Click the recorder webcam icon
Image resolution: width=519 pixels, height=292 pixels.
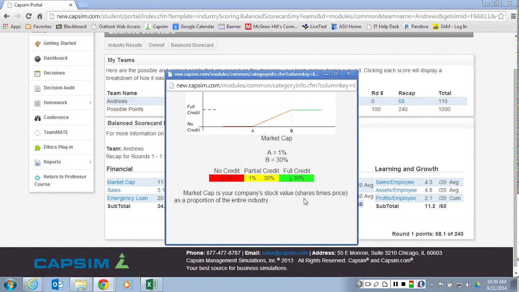click(x=368, y=284)
